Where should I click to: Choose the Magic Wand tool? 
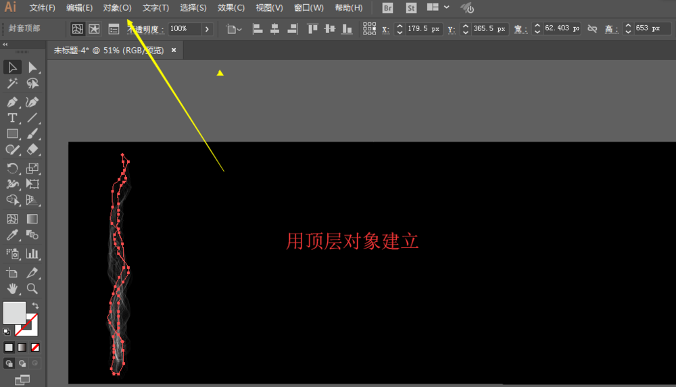click(12, 83)
